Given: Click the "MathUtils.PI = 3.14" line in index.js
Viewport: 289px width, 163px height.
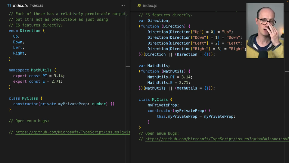Looking at the screenshot, I should tap(169, 77).
